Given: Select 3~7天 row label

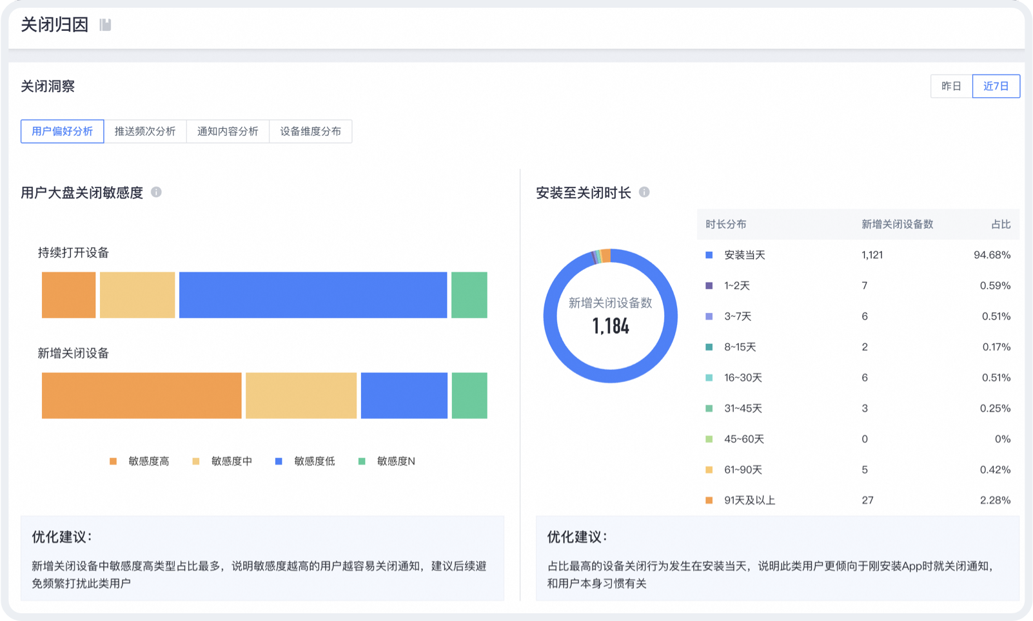Looking at the screenshot, I should click(738, 316).
